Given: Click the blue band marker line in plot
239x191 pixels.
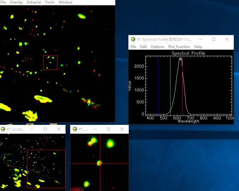Looking at the screenshot, I should pyautogui.click(x=158, y=85).
